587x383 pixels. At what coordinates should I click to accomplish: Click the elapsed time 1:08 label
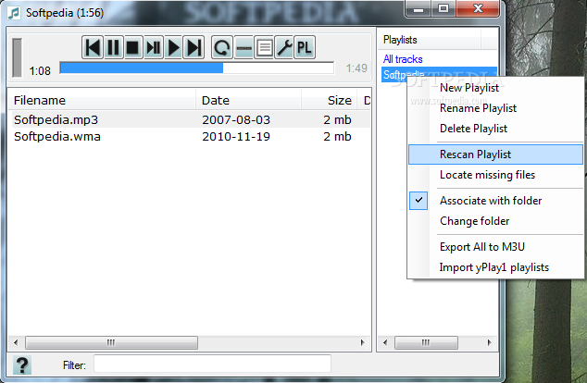[40, 70]
